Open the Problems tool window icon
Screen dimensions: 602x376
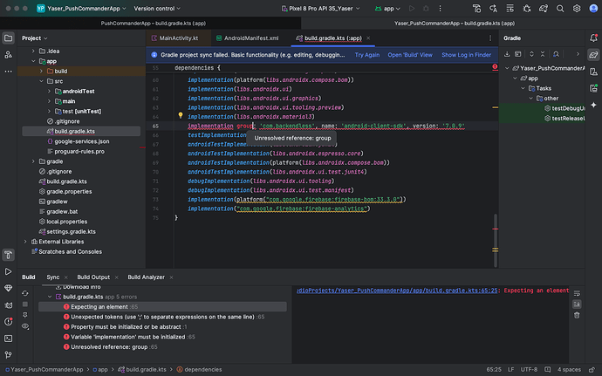(x=8, y=321)
